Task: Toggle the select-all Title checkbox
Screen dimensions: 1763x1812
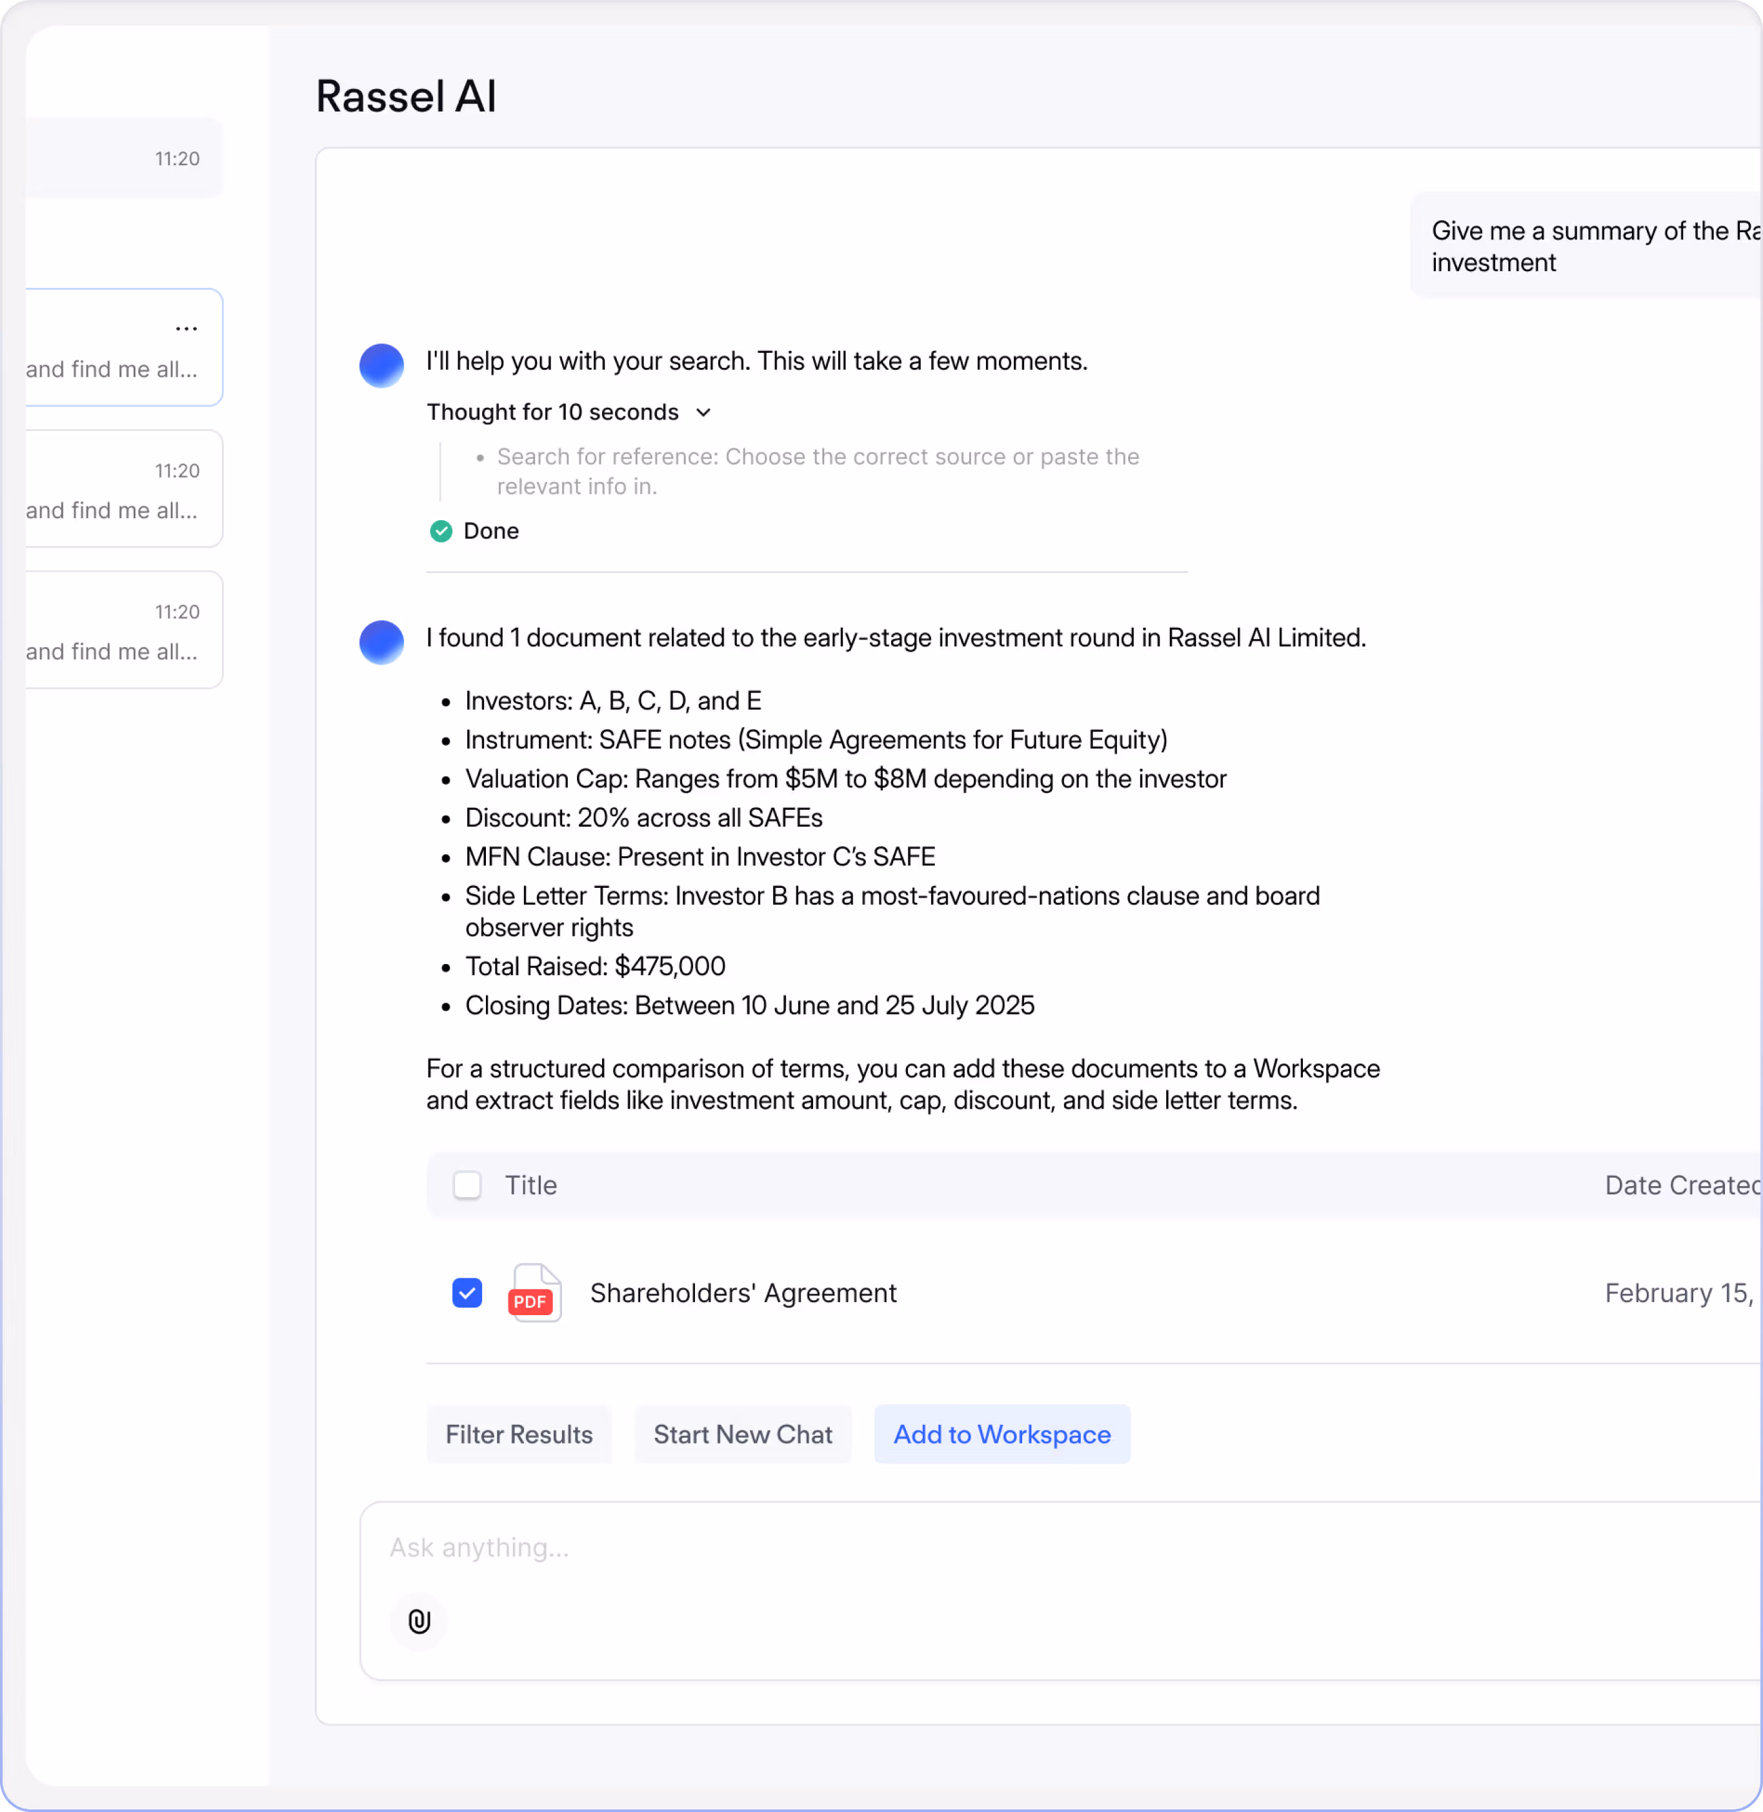Action: (x=467, y=1185)
